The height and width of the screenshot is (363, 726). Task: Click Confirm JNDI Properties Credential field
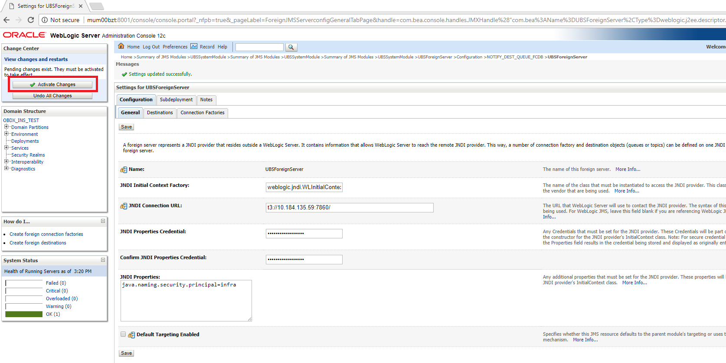[x=304, y=260]
